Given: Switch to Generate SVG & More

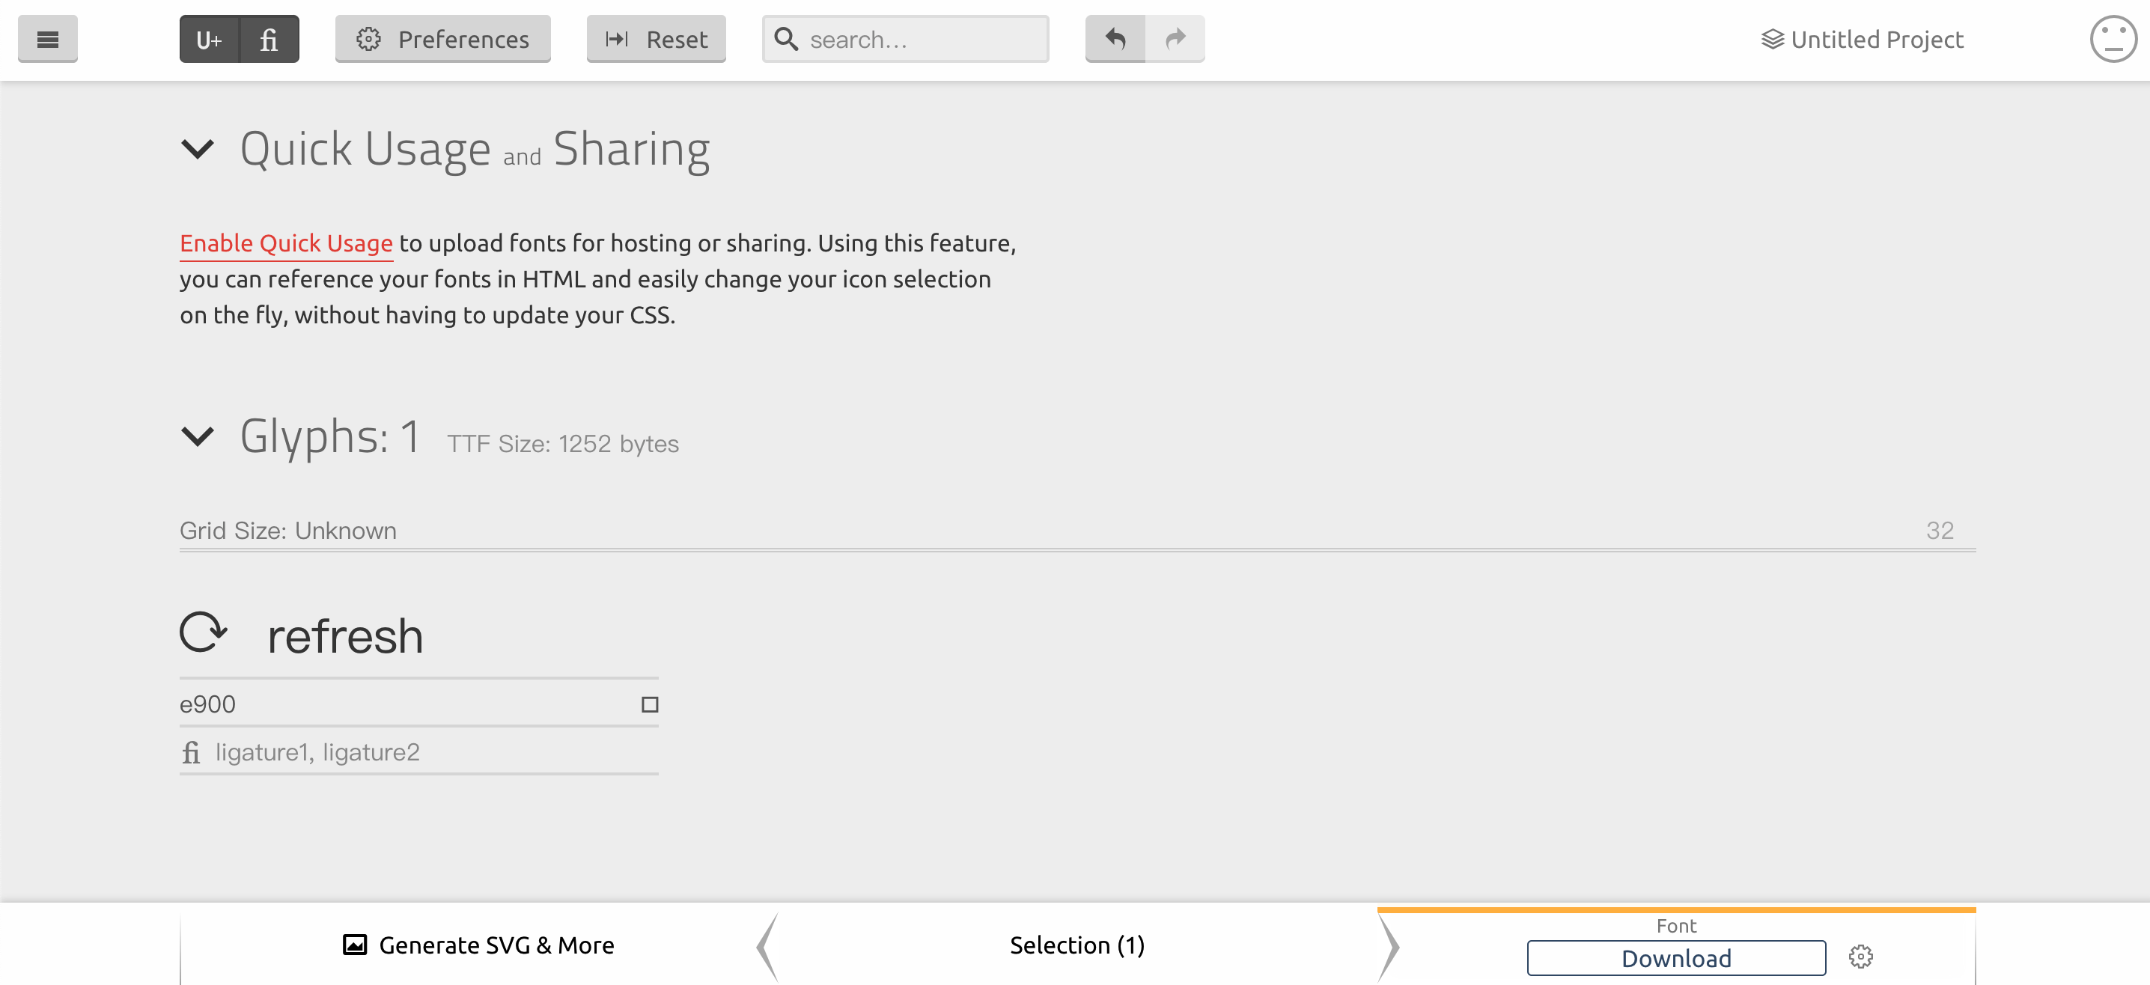Looking at the screenshot, I should (478, 945).
